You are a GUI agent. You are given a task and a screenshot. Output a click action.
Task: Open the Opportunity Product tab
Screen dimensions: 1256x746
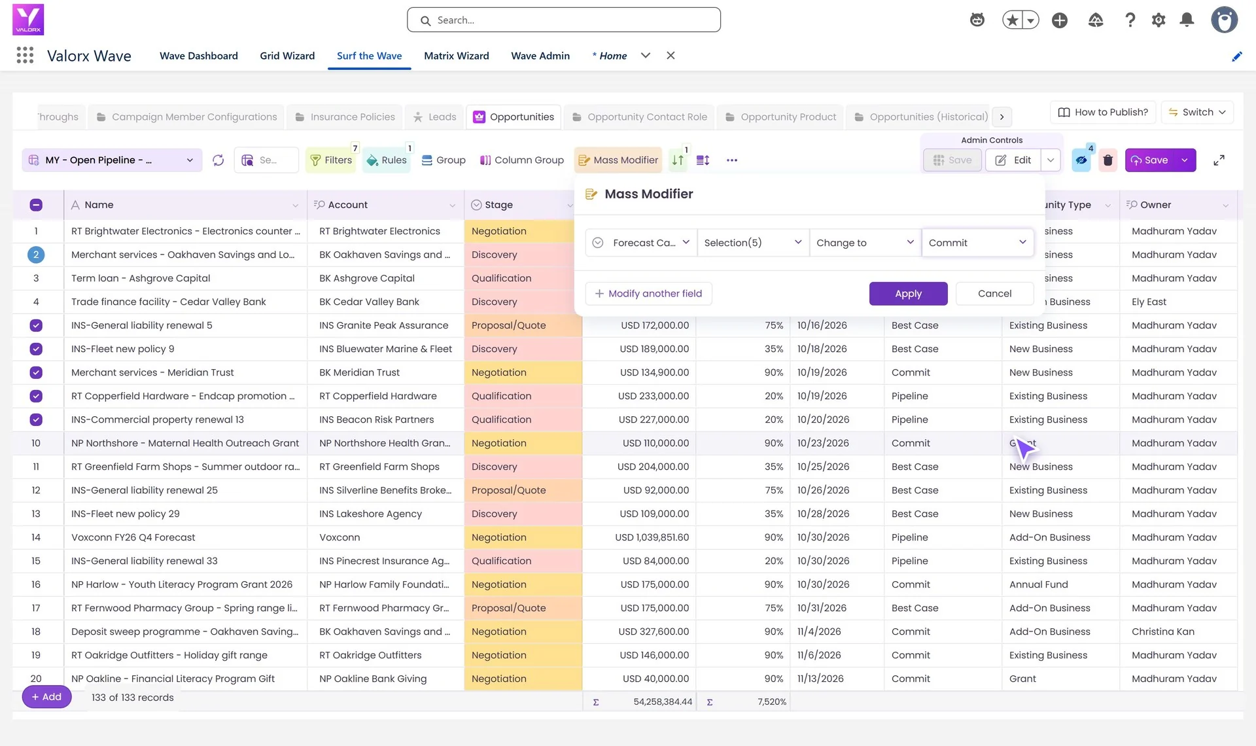coord(780,117)
